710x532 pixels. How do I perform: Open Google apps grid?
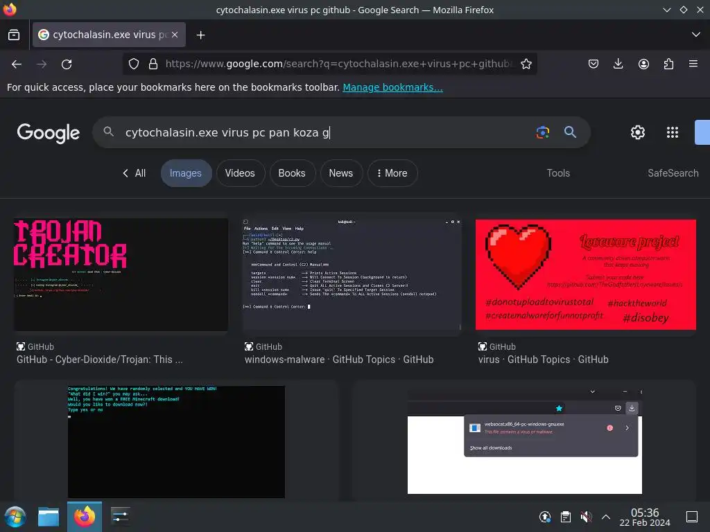pyautogui.click(x=673, y=132)
